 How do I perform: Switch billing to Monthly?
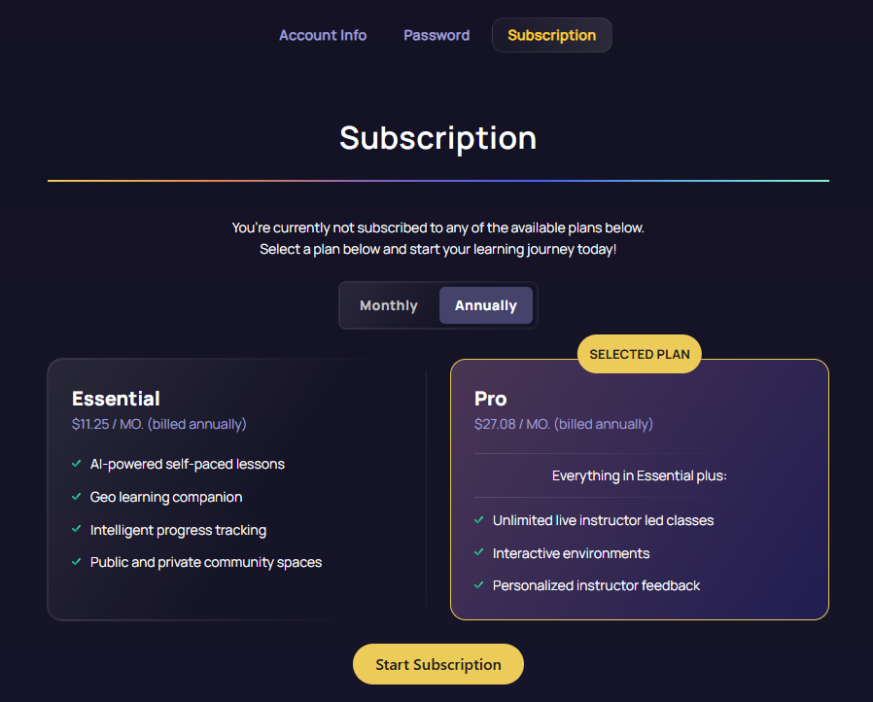tap(389, 305)
